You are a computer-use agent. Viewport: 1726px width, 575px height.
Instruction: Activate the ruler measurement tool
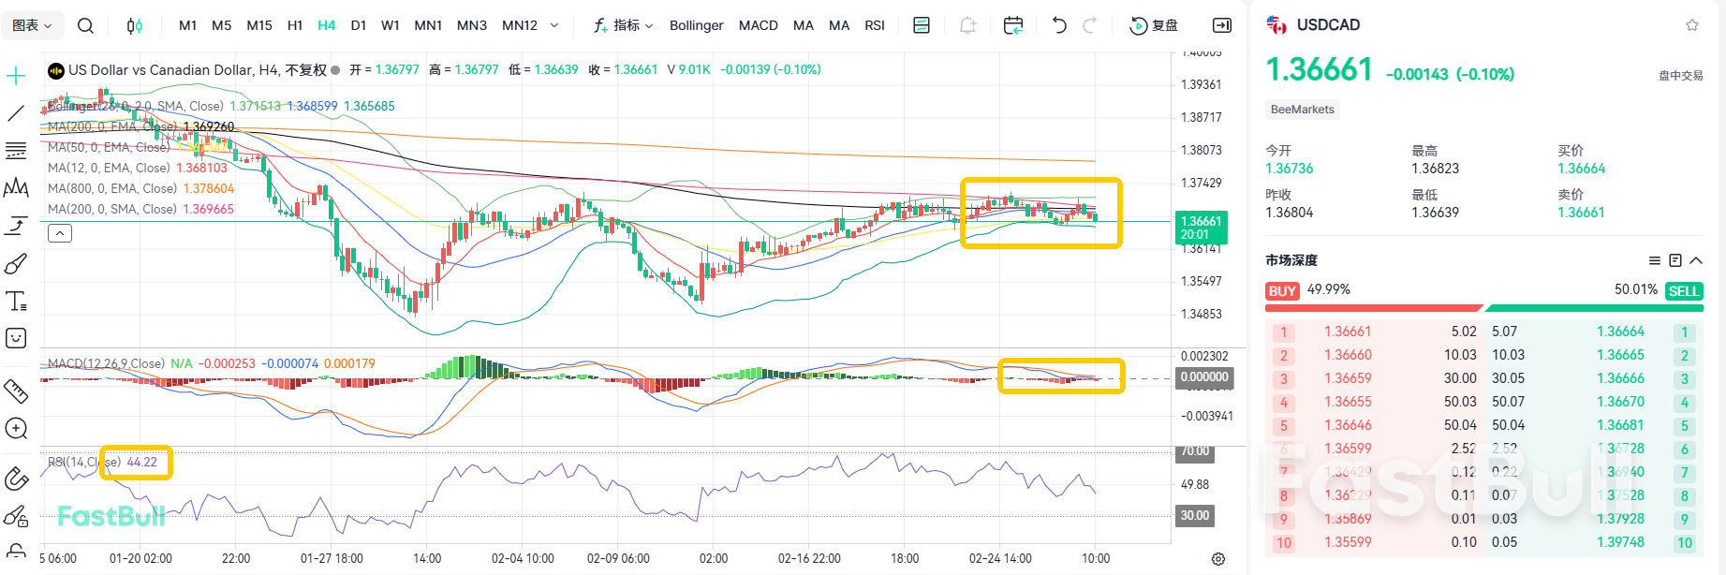16,391
